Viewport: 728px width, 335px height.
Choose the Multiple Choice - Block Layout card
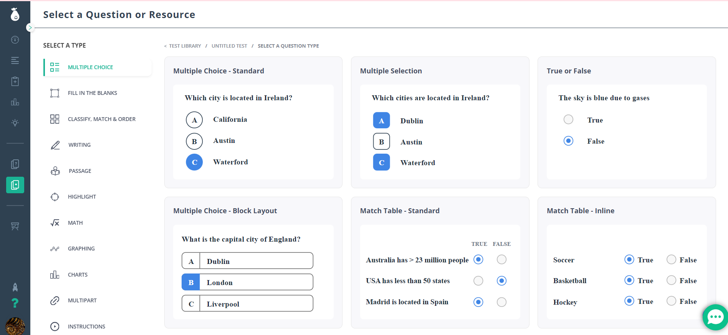click(x=253, y=262)
